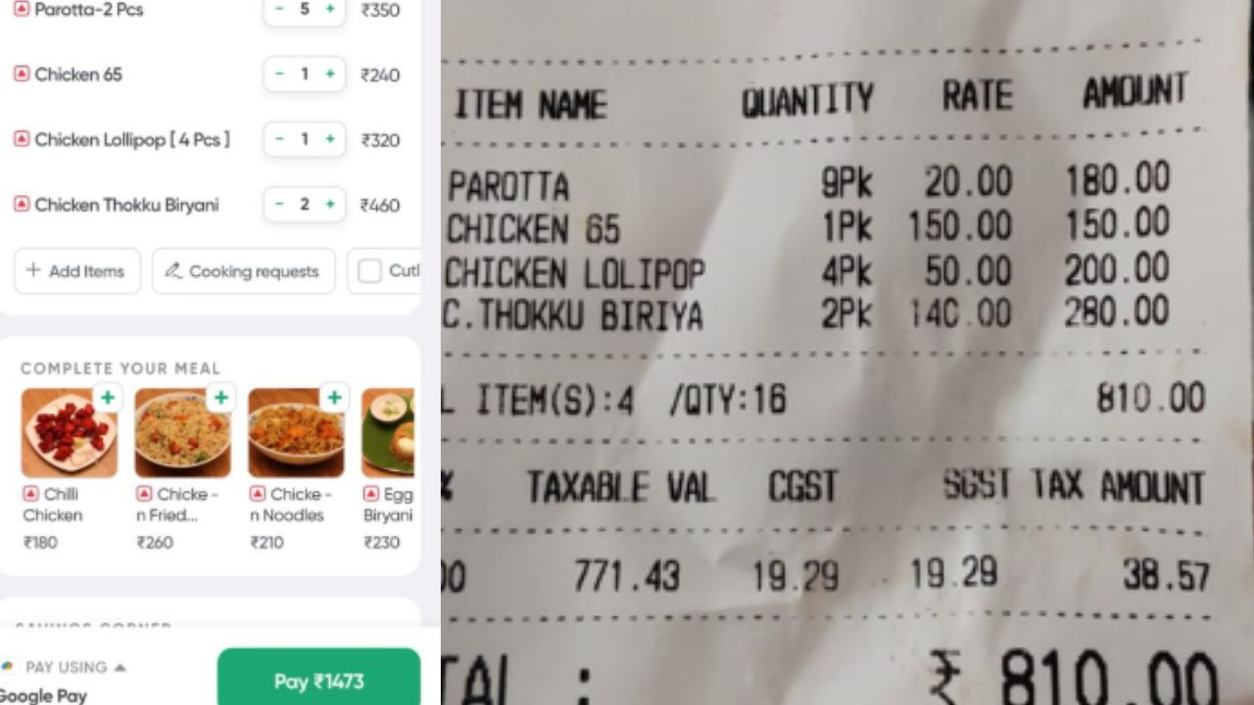The width and height of the screenshot is (1254, 705).
Task: Add Chilli Chicken with plus icon
Action: [108, 398]
